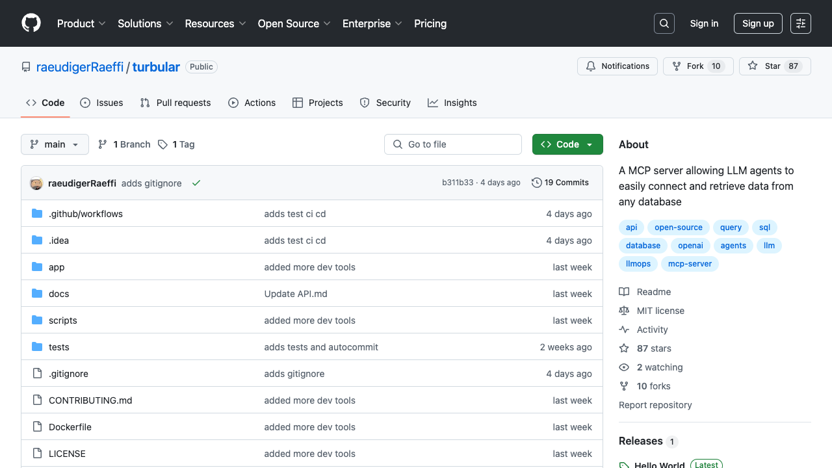Click commit author avatar raeudigerRaeffi
The height and width of the screenshot is (468, 832).
pos(36,183)
